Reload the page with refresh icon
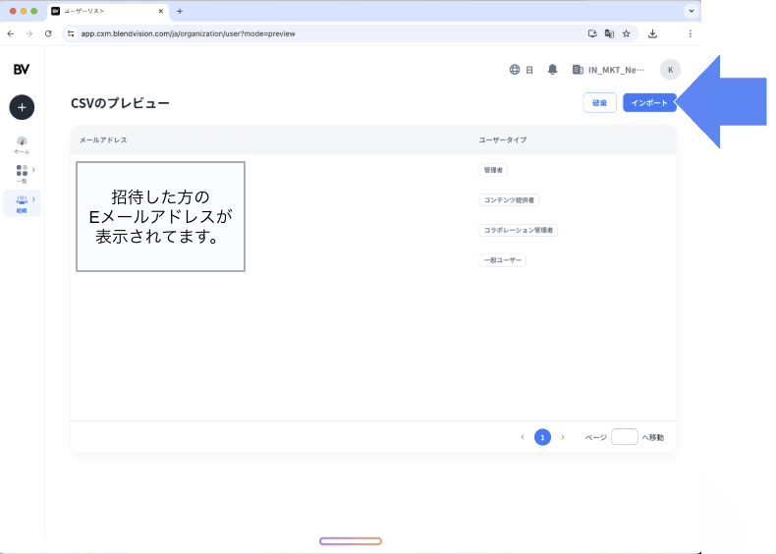The height and width of the screenshot is (554, 776). click(48, 33)
